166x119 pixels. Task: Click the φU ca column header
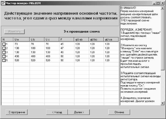111,39
